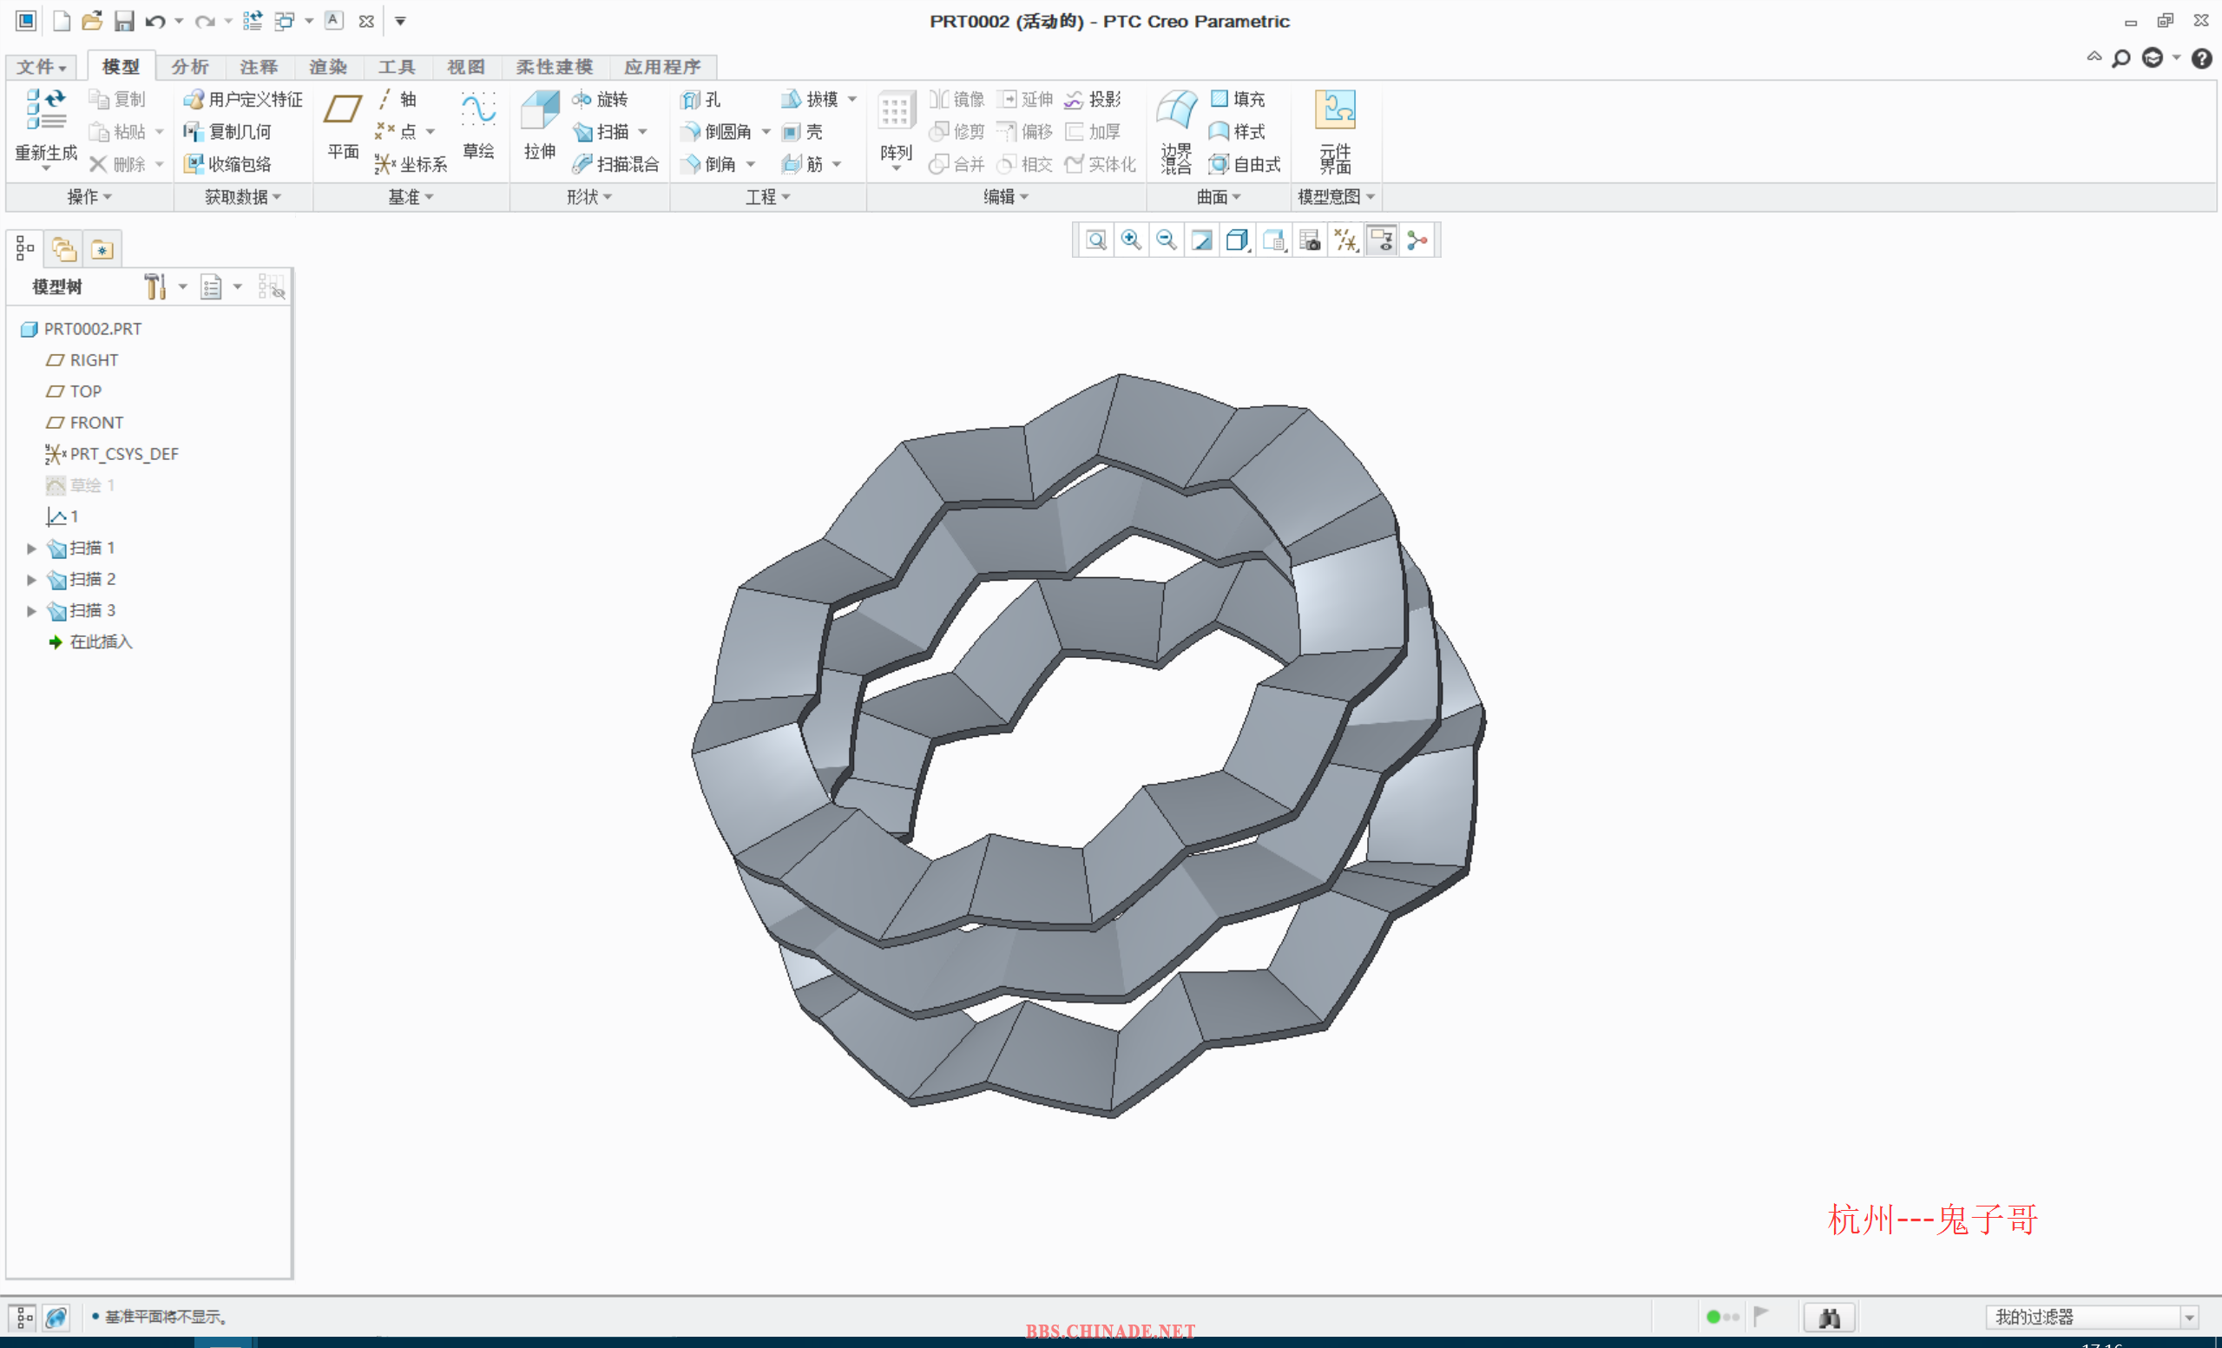
Task: Click the User-Defined Feature (用户定义特征) button
Action: click(x=242, y=99)
